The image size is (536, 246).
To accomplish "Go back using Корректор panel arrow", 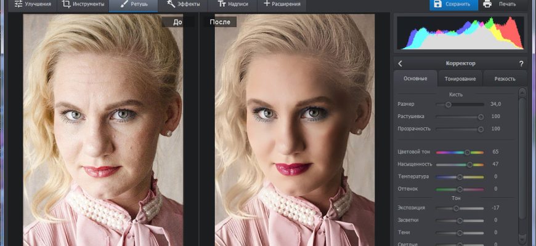I will (400, 63).
